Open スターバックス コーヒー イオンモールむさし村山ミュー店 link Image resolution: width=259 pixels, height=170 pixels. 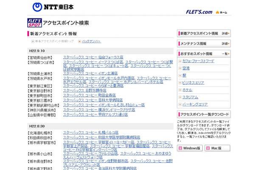[x=104, y=105]
